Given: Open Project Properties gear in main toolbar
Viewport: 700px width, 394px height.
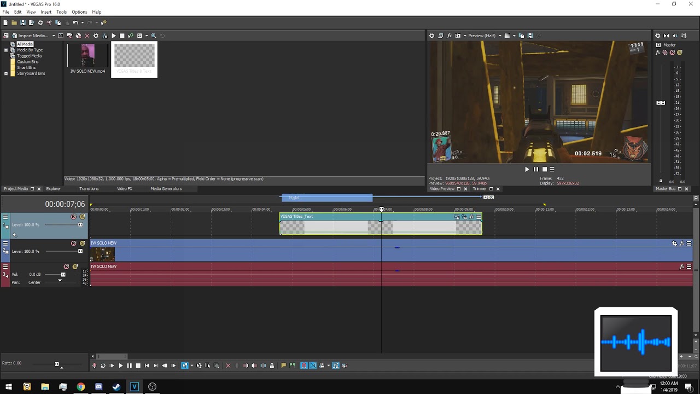Looking at the screenshot, I should pos(40,22).
